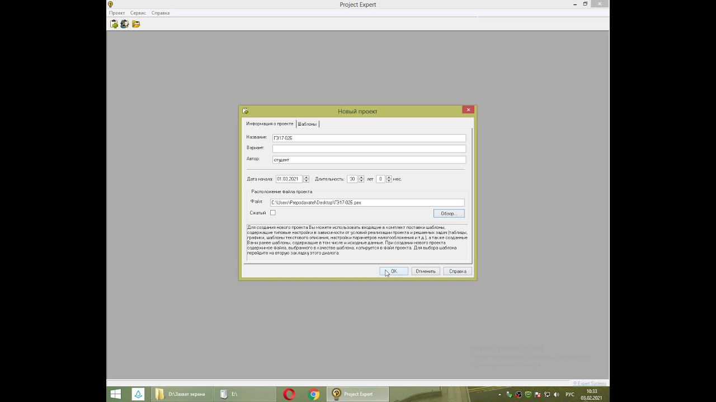This screenshot has width=716, height=402.
Task: Increase the Дата начала date with the up arrow
Action: click(x=306, y=178)
